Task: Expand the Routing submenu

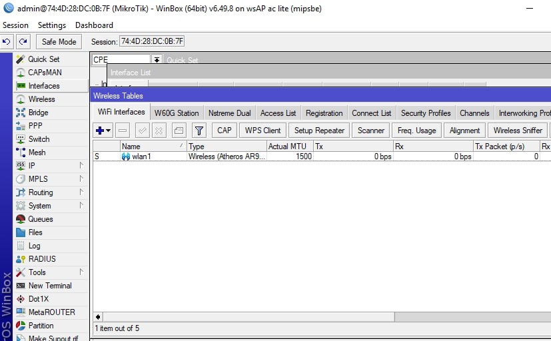Action: coord(81,192)
